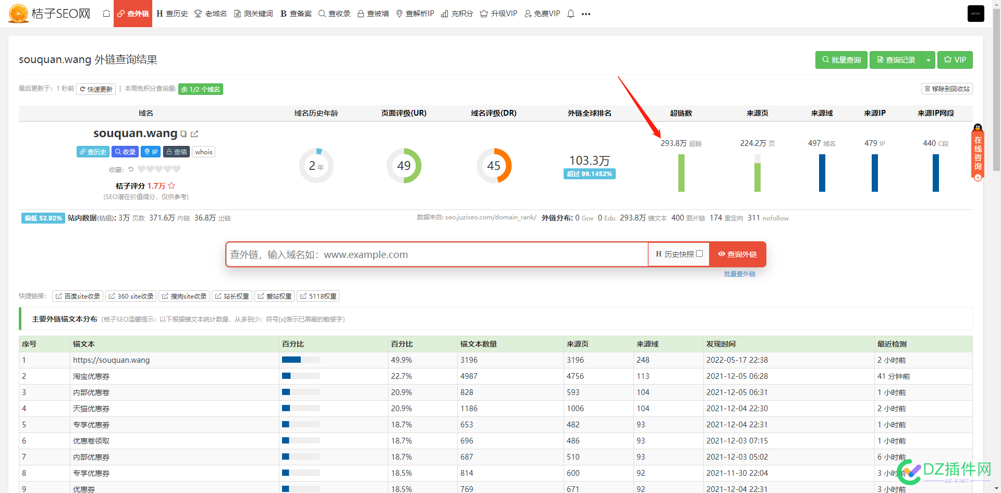Open the 搜狗site收录 quick link
Viewport: 1001px width, 493px height.
[x=184, y=296]
